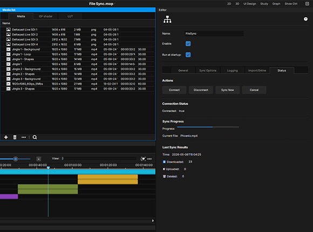
Task: Click the Disconnect button
Action: pos(201,90)
